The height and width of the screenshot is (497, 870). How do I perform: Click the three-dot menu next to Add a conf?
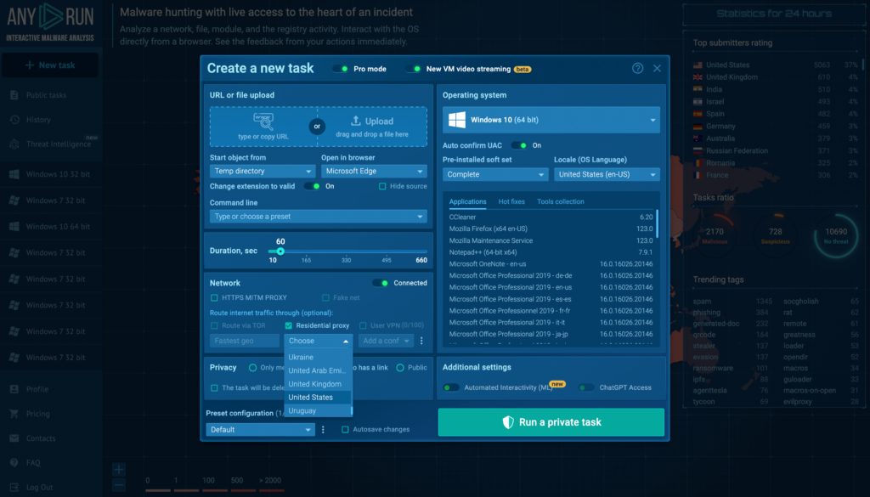(x=421, y=341)
